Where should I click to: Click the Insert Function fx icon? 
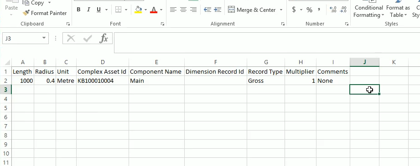point(104,39)
